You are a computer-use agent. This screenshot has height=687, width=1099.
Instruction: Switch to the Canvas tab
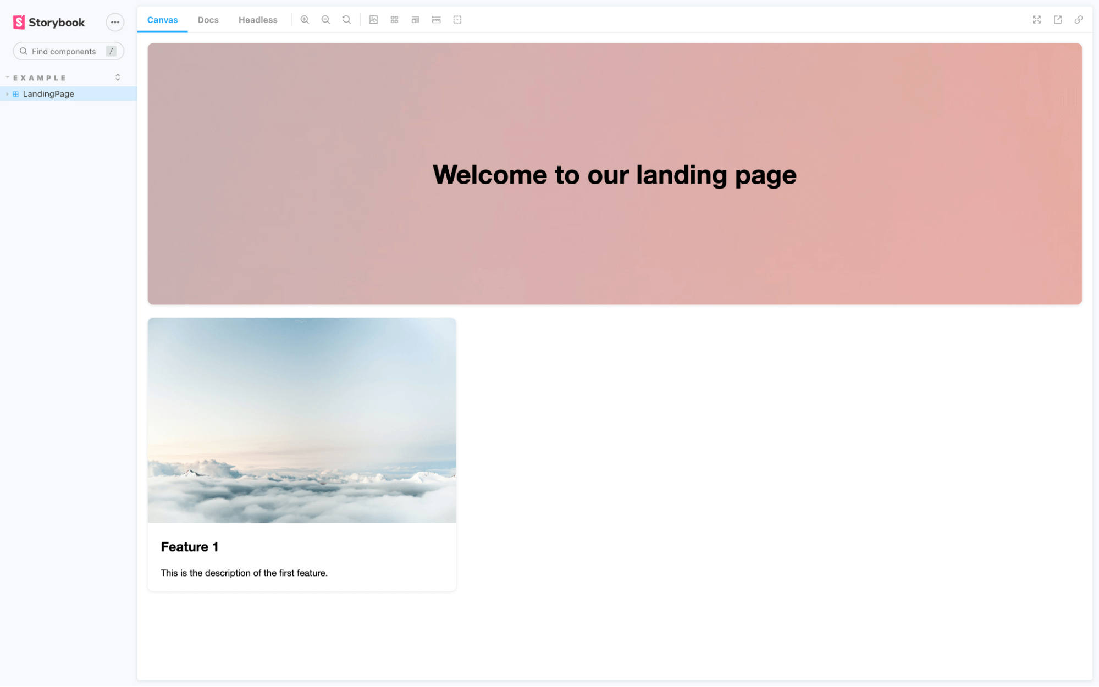pyautogui.click(x=162, y=20)
